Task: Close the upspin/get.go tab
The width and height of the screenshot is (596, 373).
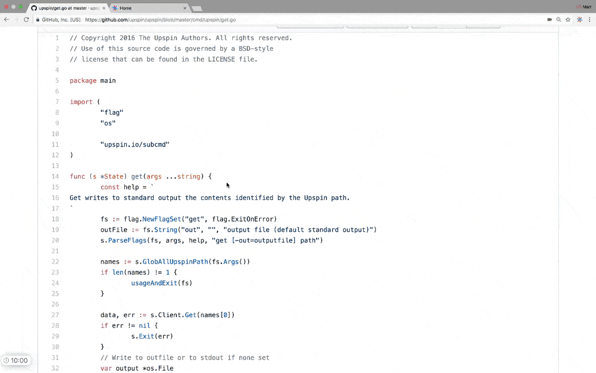Action: coord(103,8)
